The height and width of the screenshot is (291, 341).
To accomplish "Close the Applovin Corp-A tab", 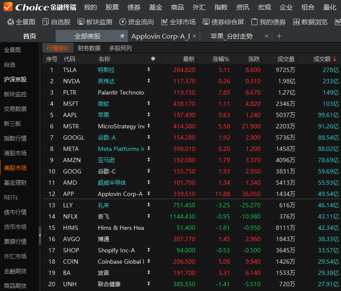I will click(194, 36).
